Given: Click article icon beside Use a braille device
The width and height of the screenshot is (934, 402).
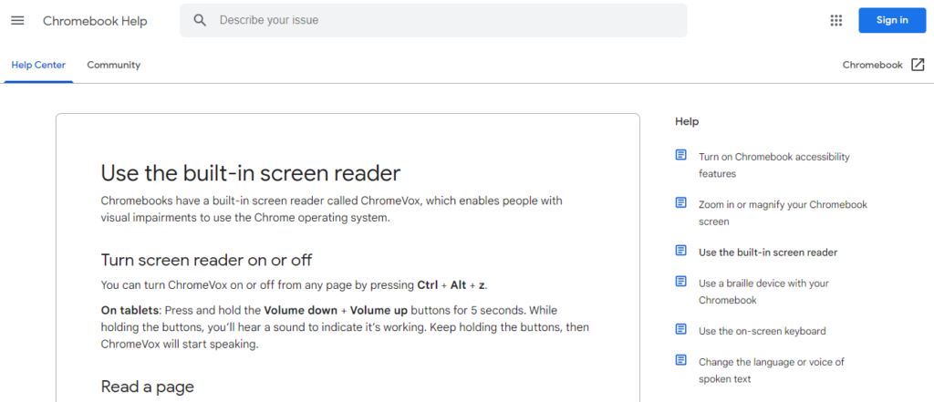Looking at the screenshot, I should point(680,281).
